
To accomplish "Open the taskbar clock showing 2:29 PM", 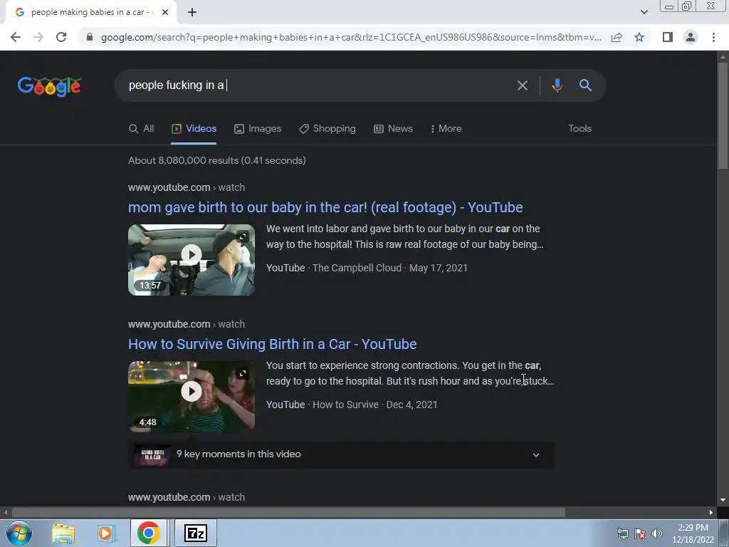I will click(x=693, y=533).
